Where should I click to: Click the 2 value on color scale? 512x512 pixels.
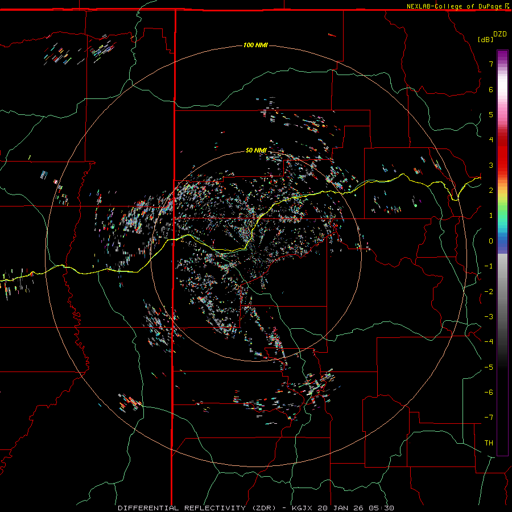click(x=491, y=191)
